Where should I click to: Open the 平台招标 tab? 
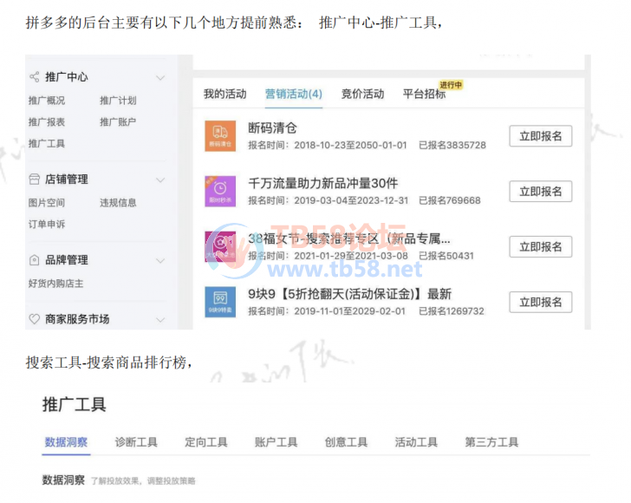pyautogui.click(x=424, y=94)
